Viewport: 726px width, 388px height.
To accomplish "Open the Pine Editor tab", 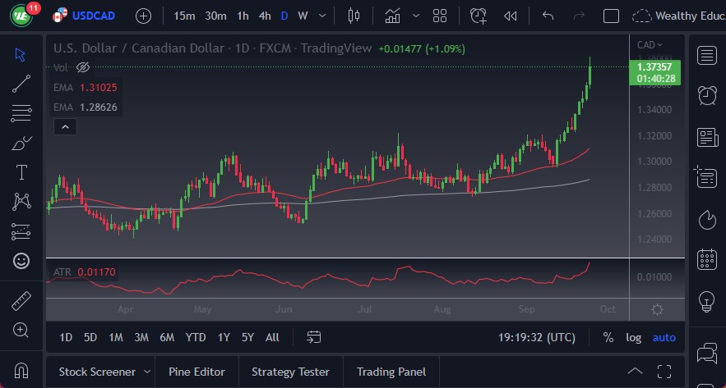I will coord(197,372).
